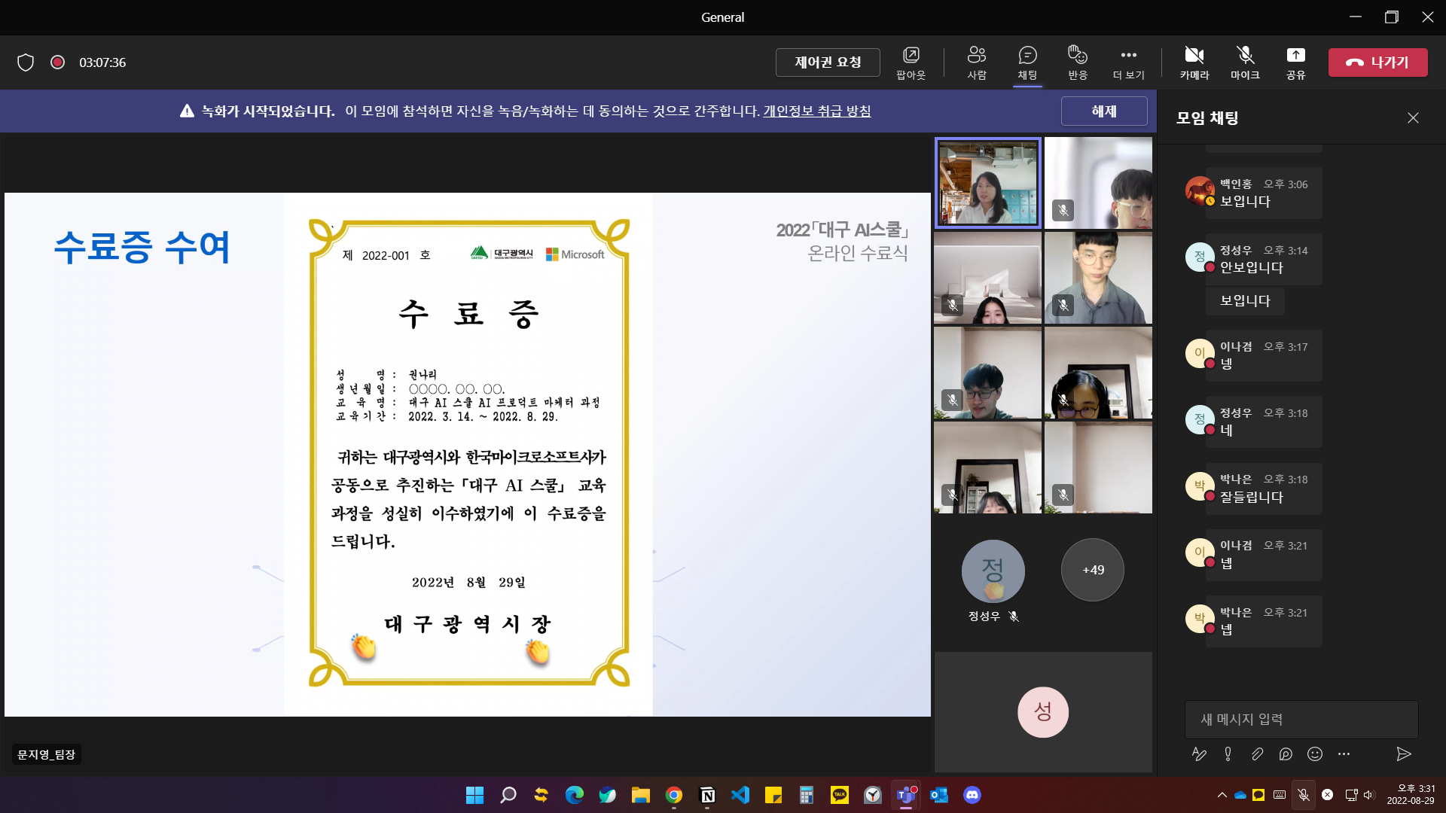1446x813 pixels.
Task: Click the new message input field
Action: tap(1301, 719)
